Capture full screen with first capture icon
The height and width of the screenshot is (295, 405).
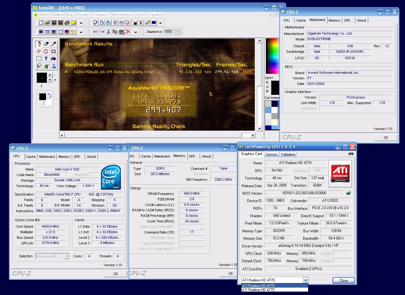[x=41, y=32]
